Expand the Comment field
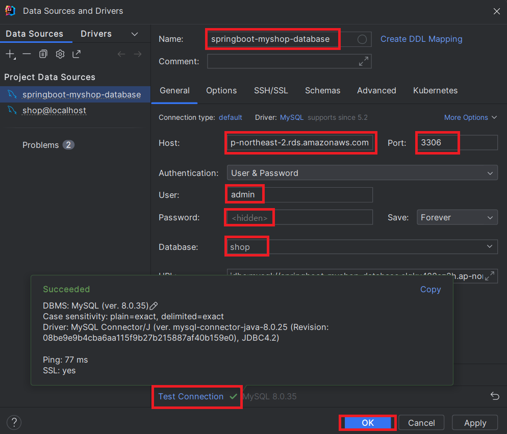This screenshot has width=507, height=434. click(364, 61)
